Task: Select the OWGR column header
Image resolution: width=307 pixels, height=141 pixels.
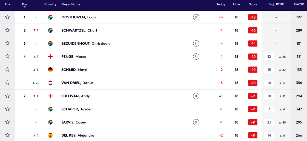Action: (298, 5)
